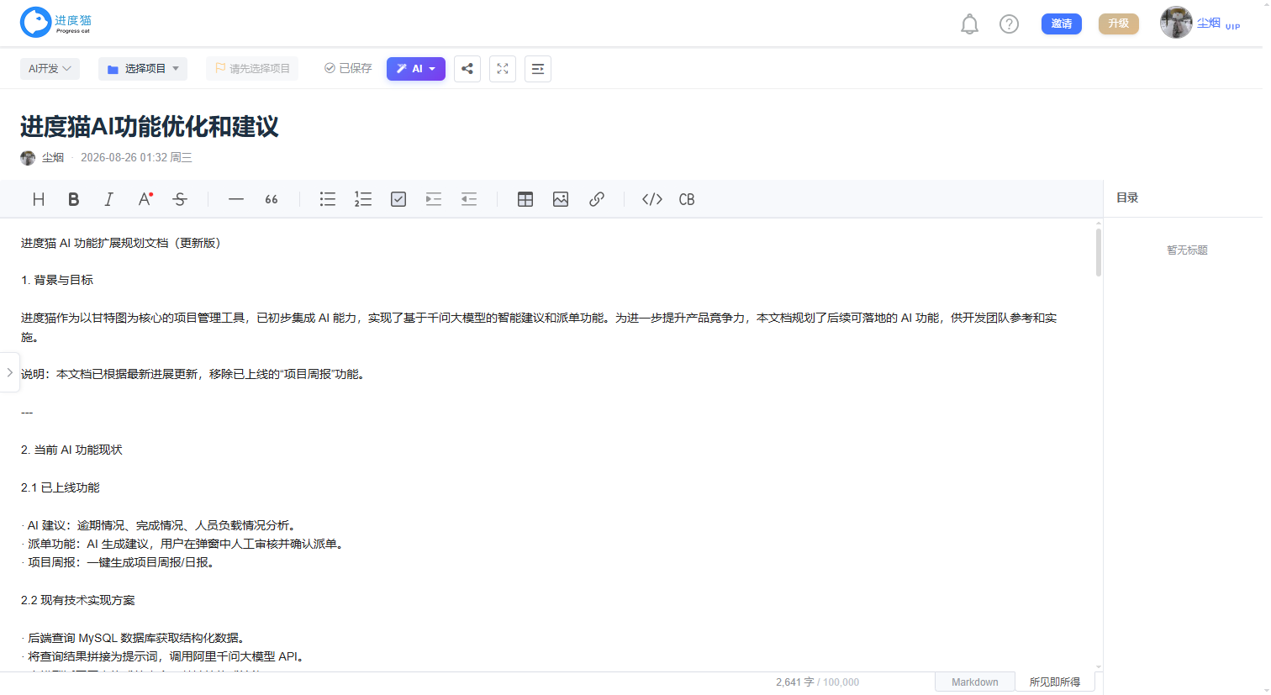Screen dimensions: 1271x695
Task: Click the share icon button
Action: 467,69
